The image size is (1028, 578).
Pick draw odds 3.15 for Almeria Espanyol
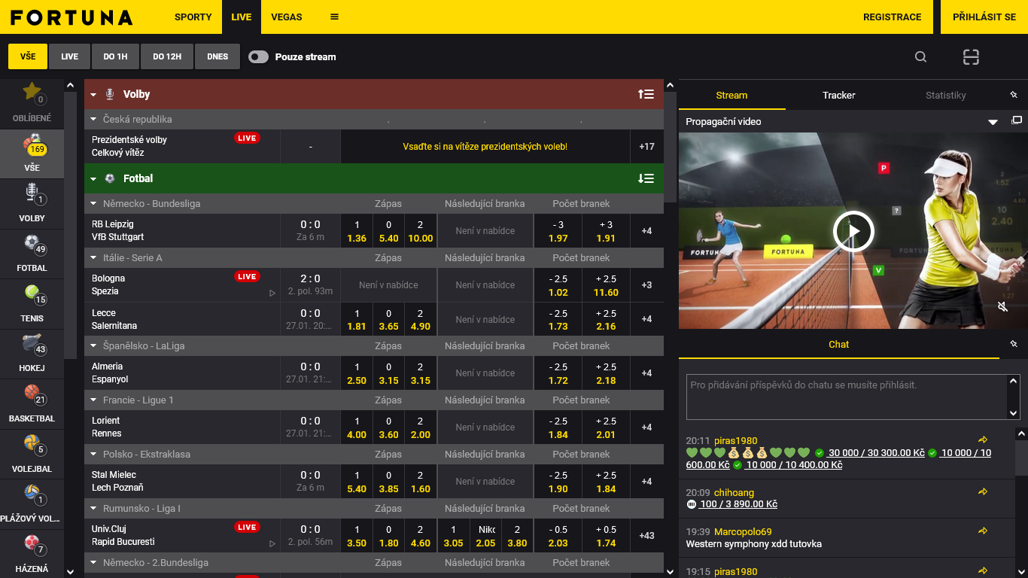(x=388, y=373)
